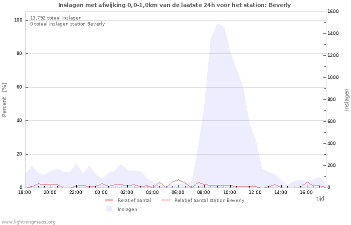
Task: Open the www.lightningmaps.org watermark link
Action: (29, 221)
